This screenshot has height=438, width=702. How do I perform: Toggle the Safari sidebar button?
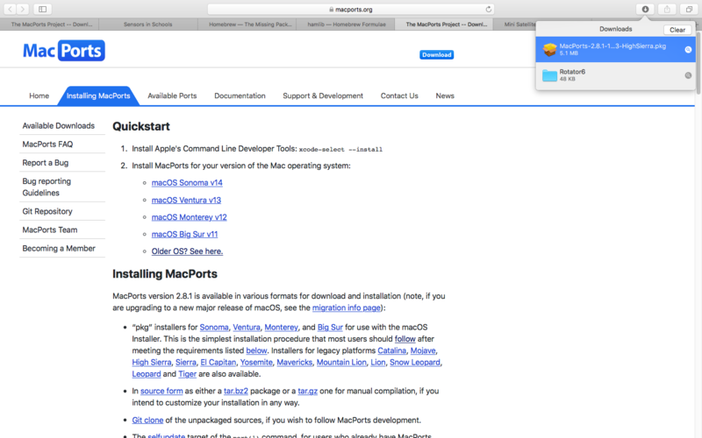click(42, 9)
